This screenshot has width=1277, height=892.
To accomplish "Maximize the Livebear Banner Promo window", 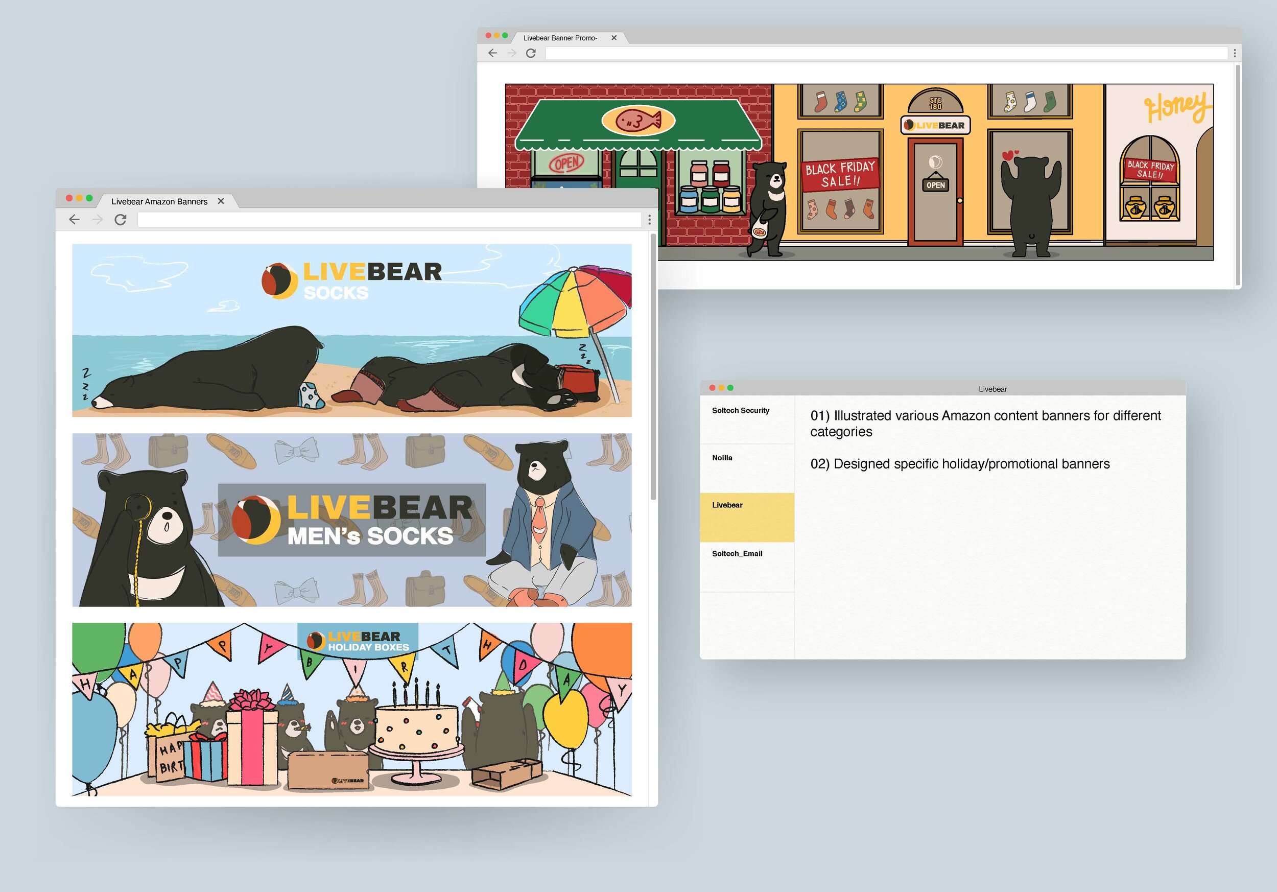I will coord(505,35).
